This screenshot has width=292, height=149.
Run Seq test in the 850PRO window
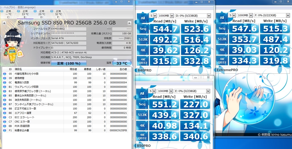pos(142,104)
